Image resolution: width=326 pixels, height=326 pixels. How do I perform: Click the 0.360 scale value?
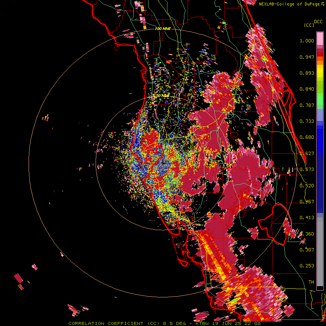point(307,234)
